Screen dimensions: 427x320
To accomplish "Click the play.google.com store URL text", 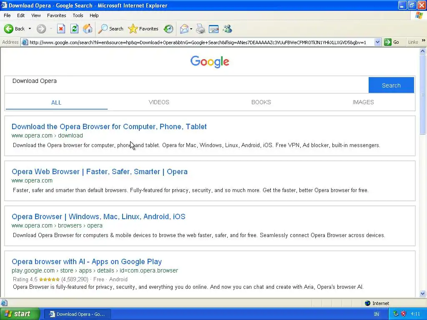I will click(95, 270).
